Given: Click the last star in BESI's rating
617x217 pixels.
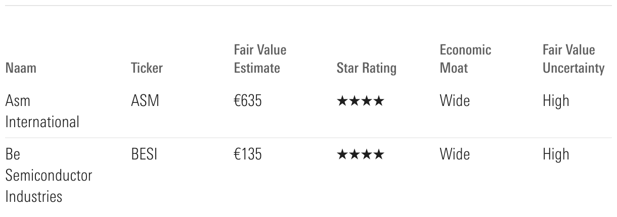Looking at the screenshot, I should (x=378, y=155).
